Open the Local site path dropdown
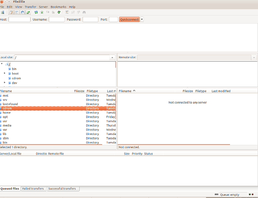 pyautogui.click(x=112, y=58)
